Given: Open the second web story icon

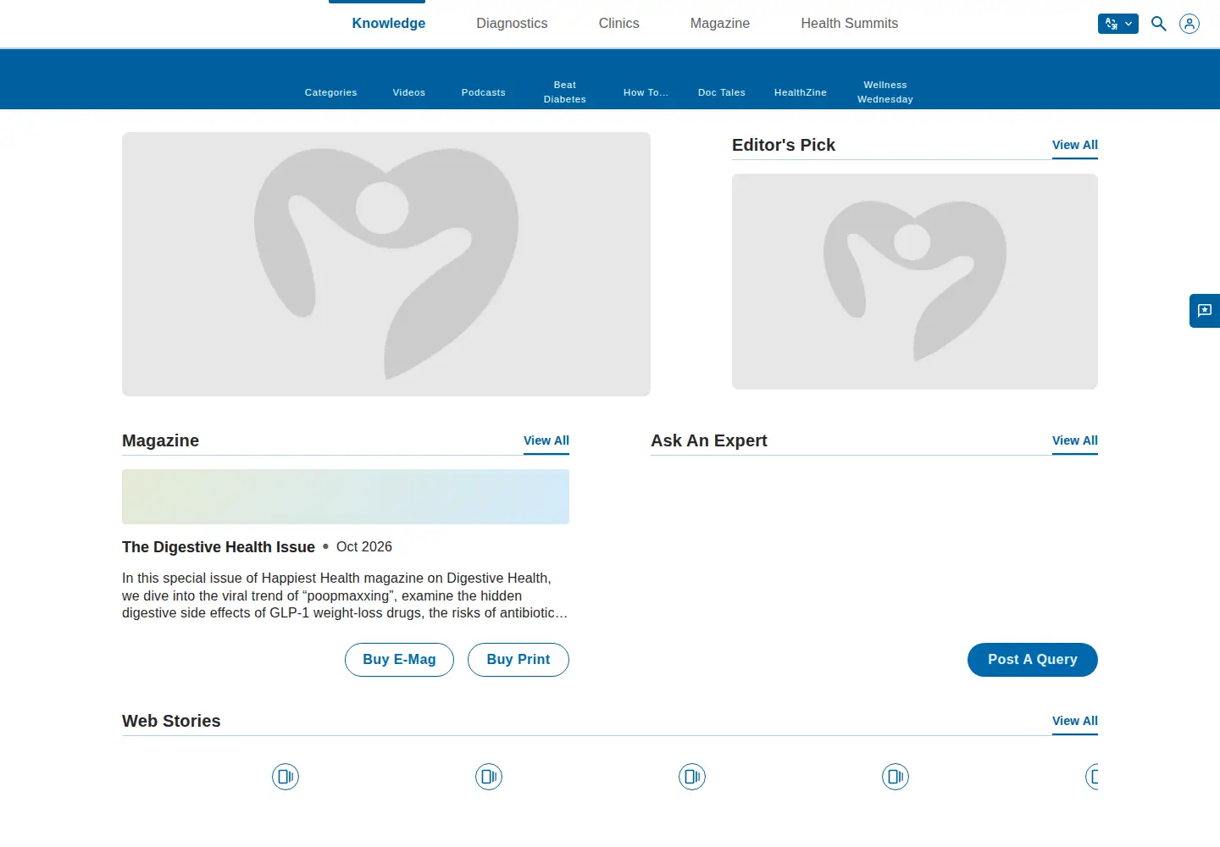Looking at the screenshot, I should pos(489,777).
